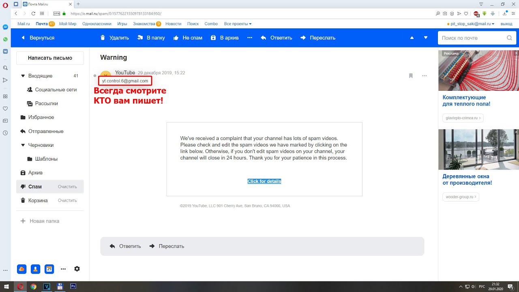Reload the page
Image resolution: width=519 pixels, height=292 pixels.
coord(33,13)
